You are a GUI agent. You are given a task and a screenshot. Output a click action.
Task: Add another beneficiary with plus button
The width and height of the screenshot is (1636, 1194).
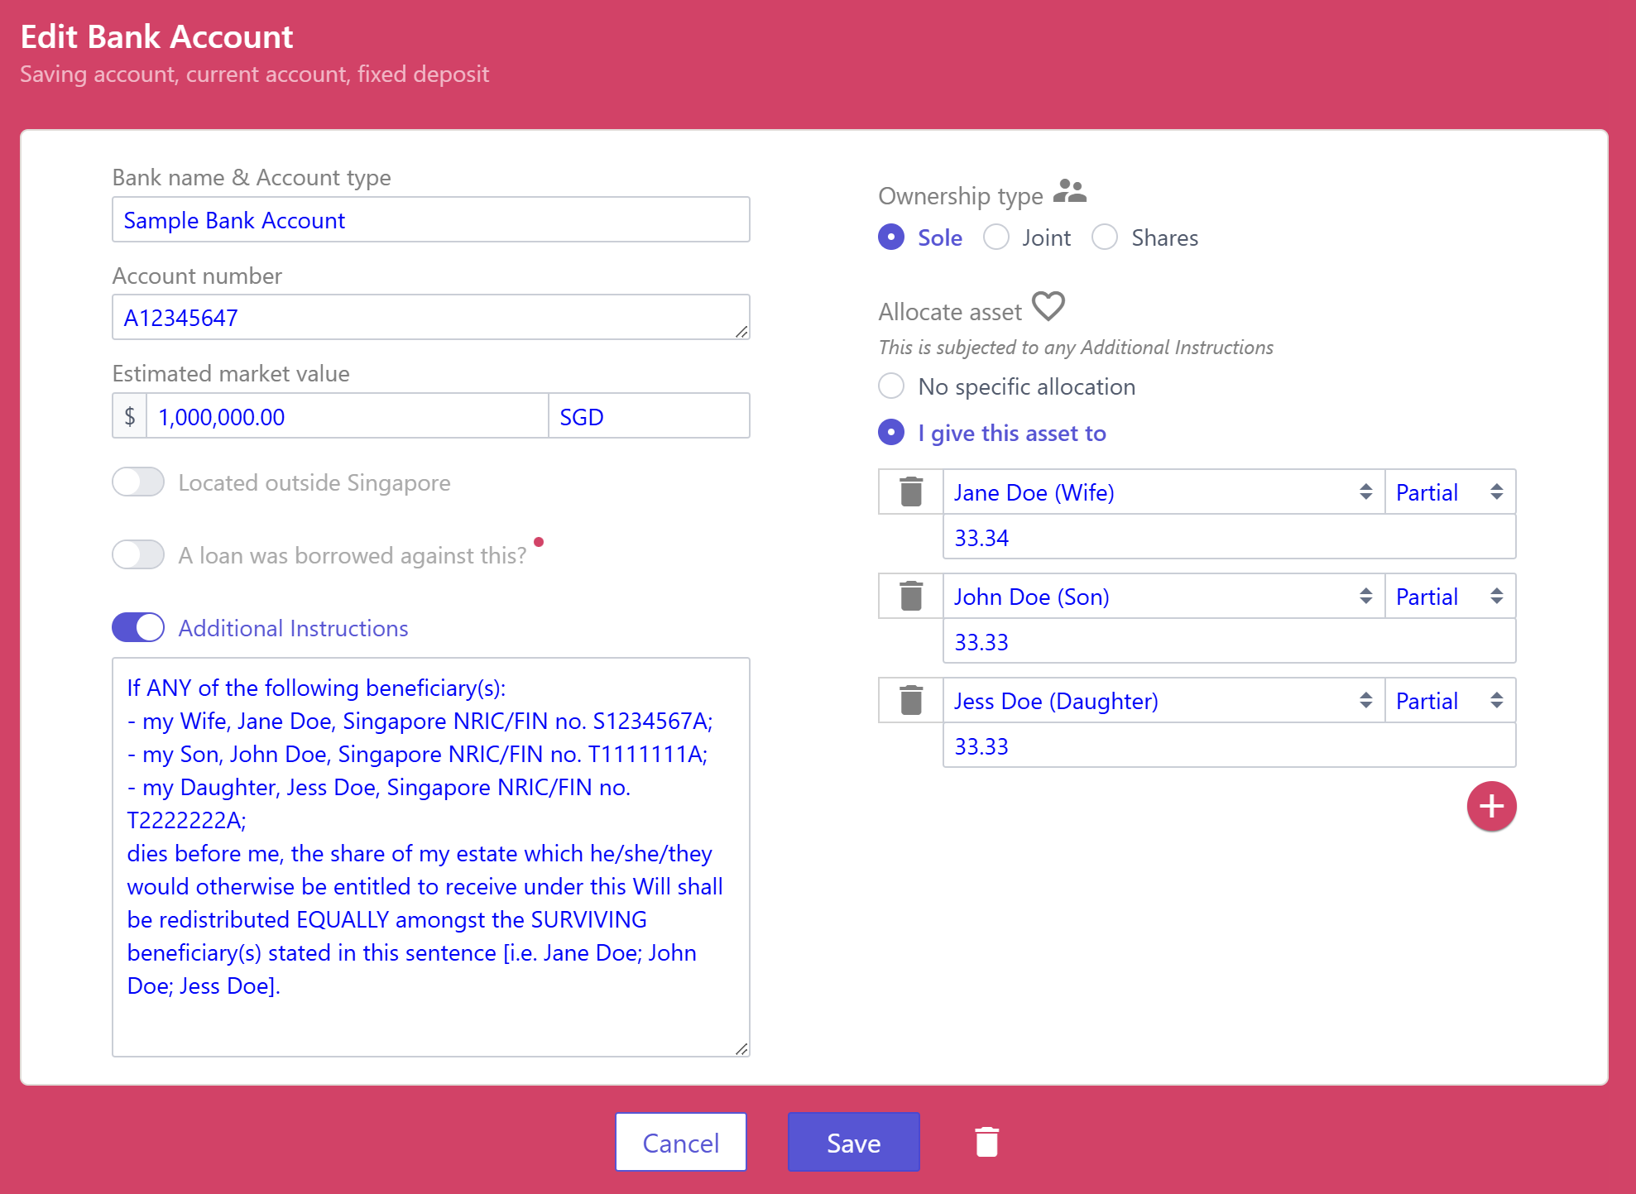point(1490,806)
